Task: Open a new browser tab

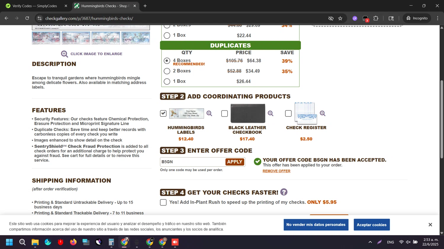Action: (x=145, y=6)
